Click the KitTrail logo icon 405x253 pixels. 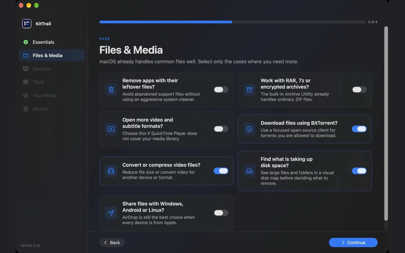pyautogui.click(x=27, y=24)
